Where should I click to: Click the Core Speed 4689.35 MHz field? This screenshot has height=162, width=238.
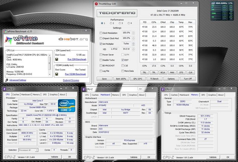pyautogui.click(x=27, y=133)
